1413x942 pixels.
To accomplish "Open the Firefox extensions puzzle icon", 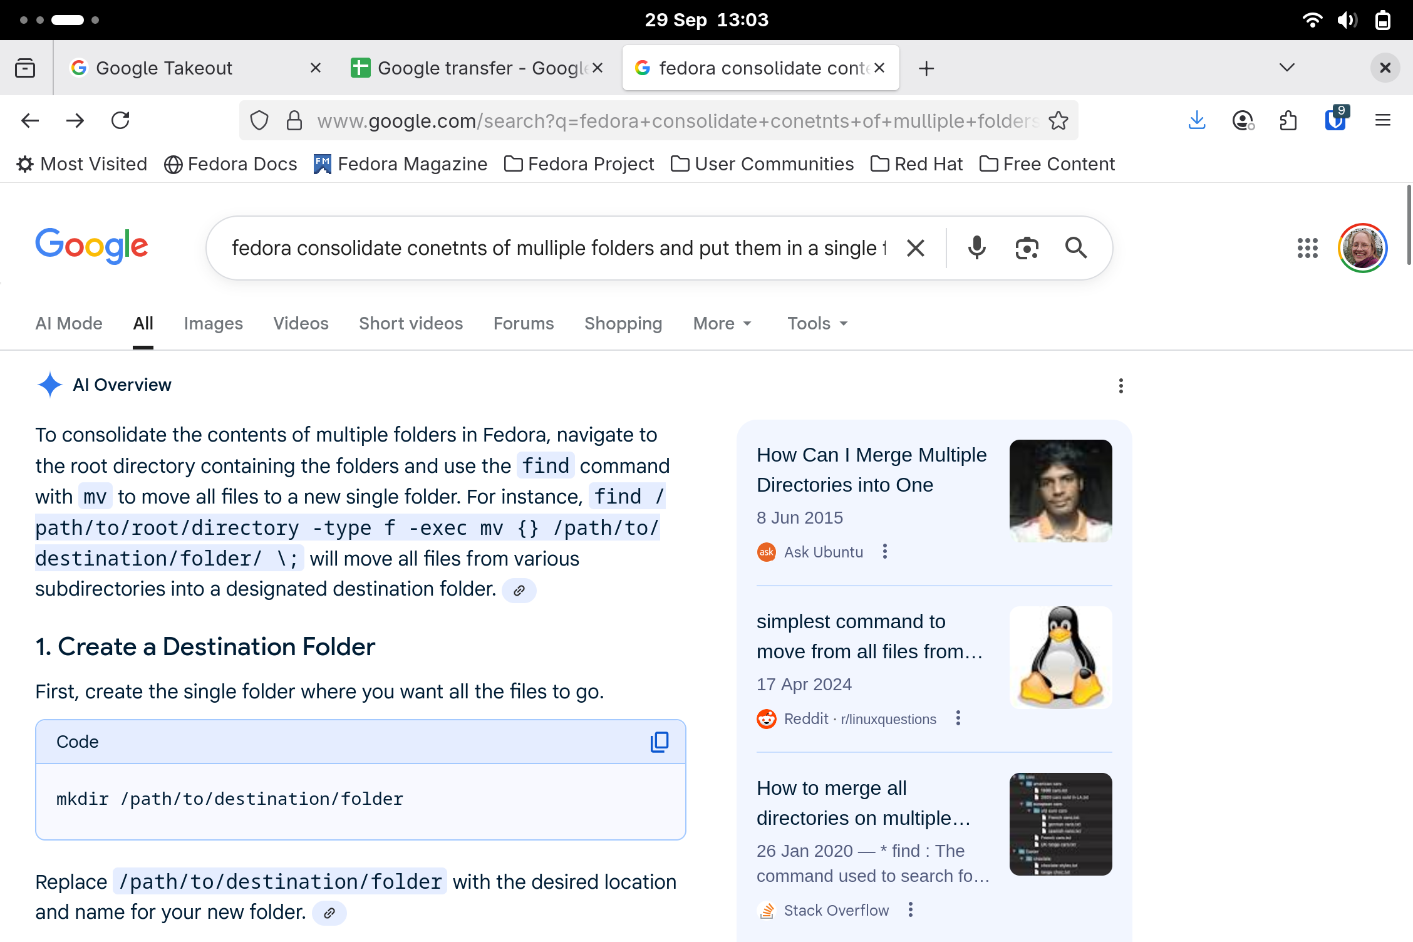I will [x=1288, y=120].
